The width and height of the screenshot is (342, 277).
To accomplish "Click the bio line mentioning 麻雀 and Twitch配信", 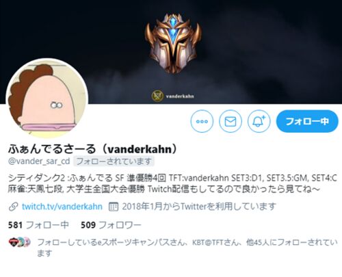I will point(164,189).
